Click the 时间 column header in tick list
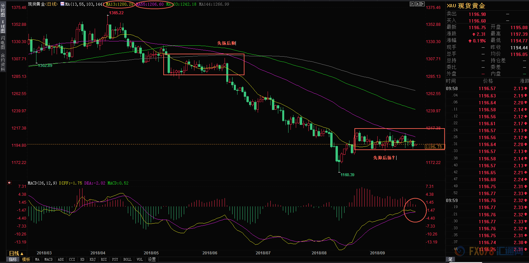Image resolution: width=529 pixels, height=263 pixels. click(451, 81)
